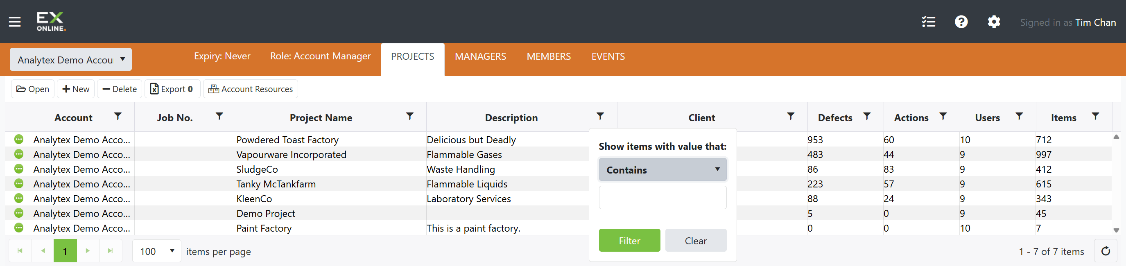Filter the Account column
Image resolution: width=1126 pixels, height=266 pixels.
(x=118, y=116)
